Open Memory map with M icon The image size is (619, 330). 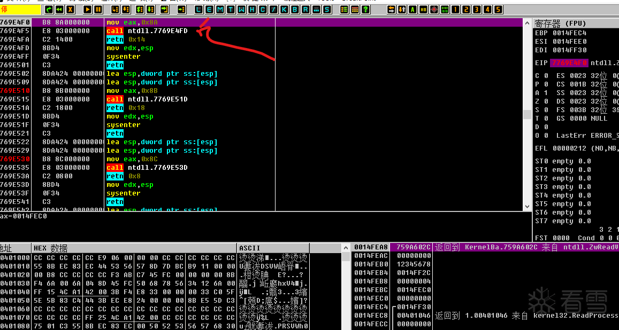click(x=220, y=9)
